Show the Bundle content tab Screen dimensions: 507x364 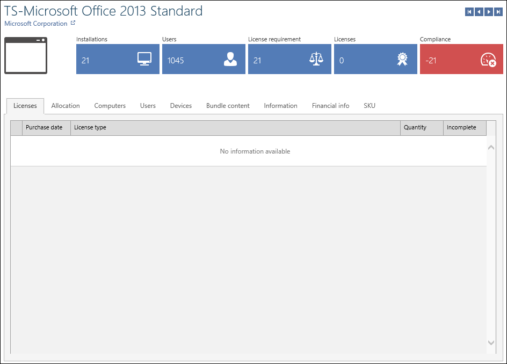[x=228, y=106]
